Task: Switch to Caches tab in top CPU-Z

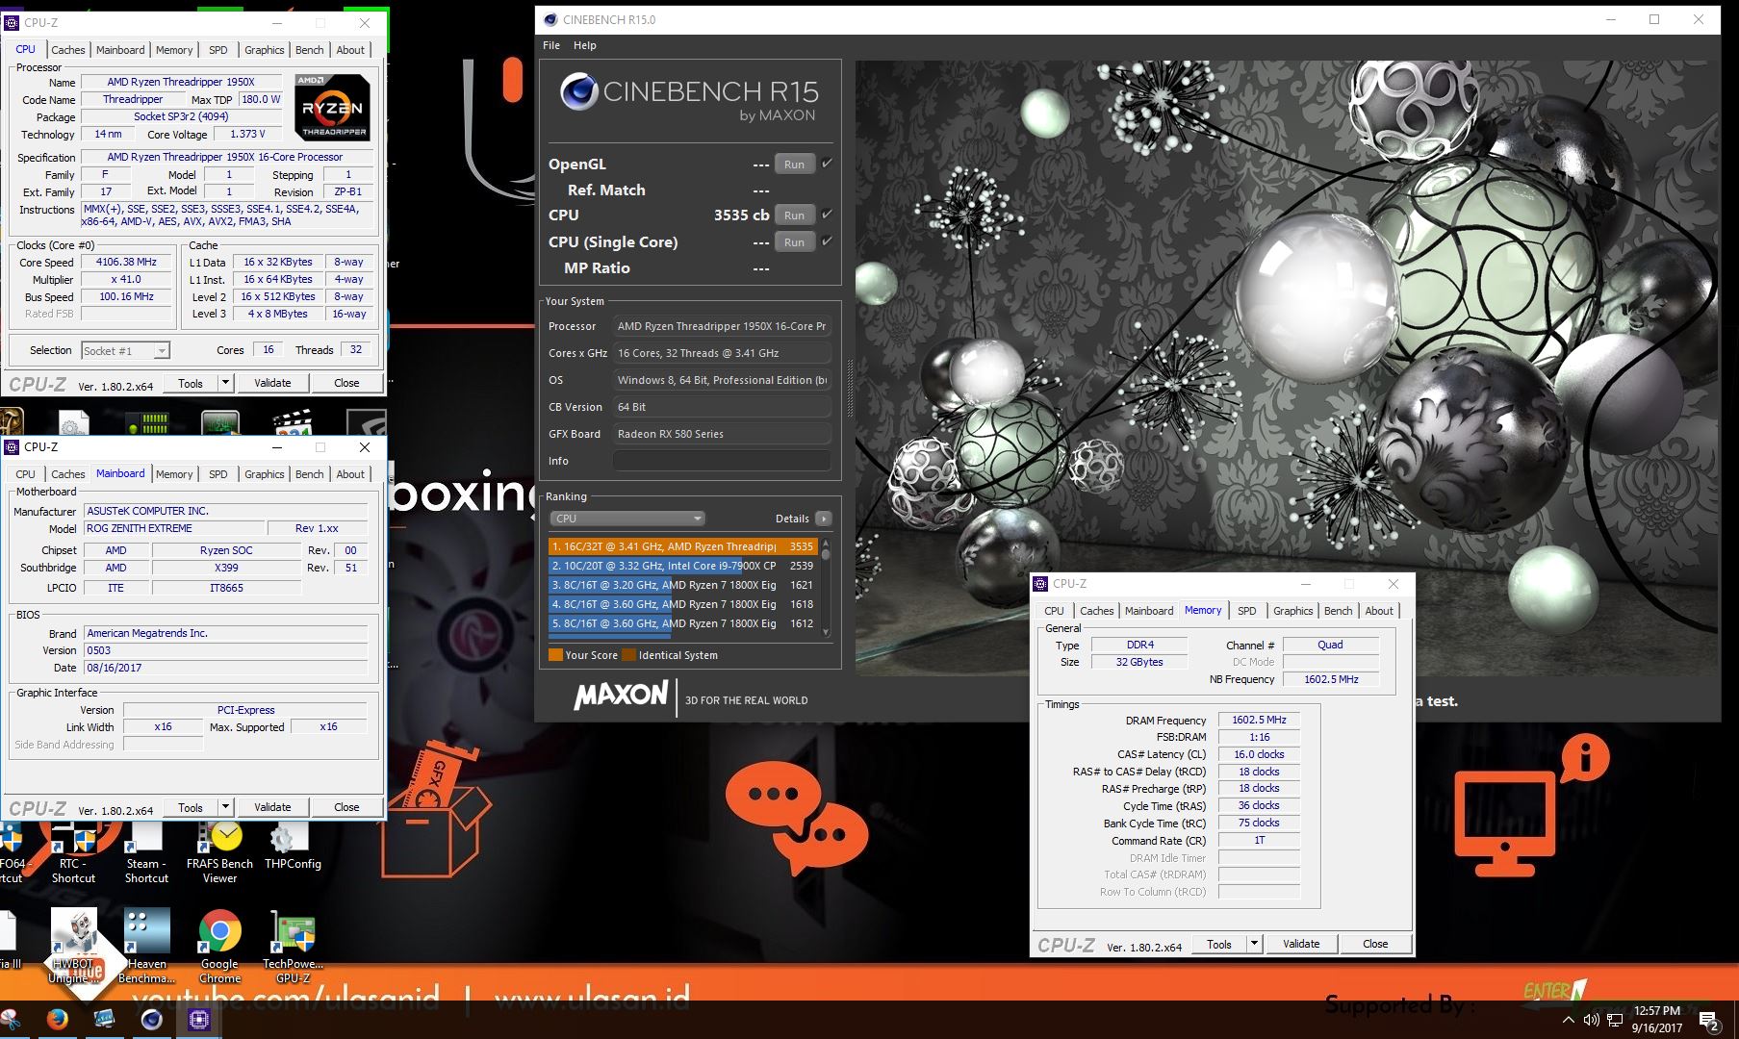Action: point(68,50)
